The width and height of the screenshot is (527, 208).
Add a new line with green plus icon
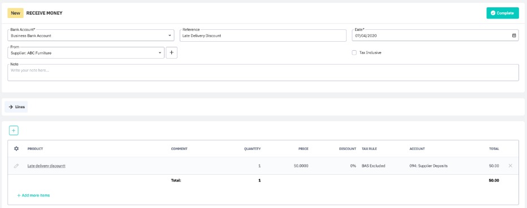click(14, 131)
